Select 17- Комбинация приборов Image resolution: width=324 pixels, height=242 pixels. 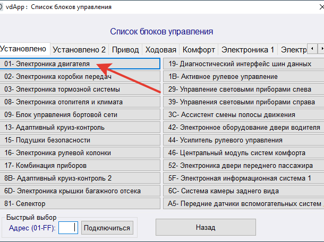point(80,165)
